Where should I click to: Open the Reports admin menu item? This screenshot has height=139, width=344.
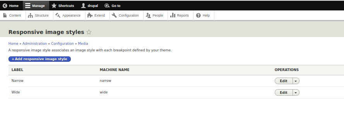181,15
